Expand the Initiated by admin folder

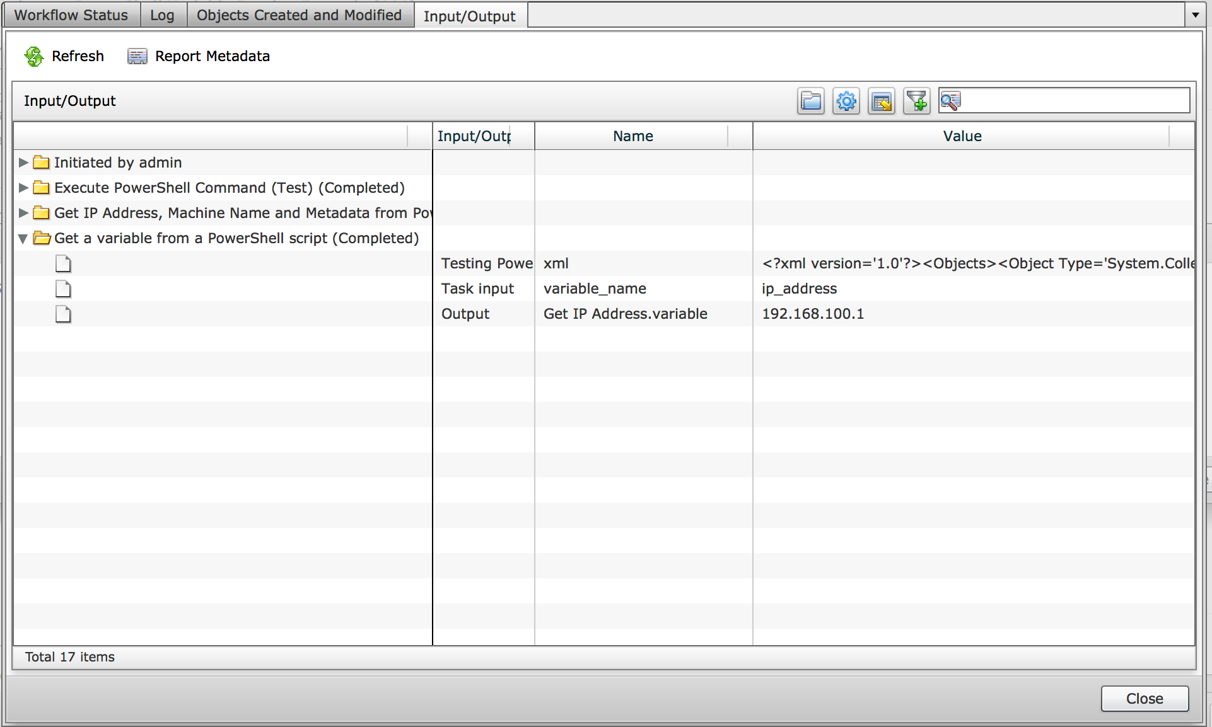23,162
